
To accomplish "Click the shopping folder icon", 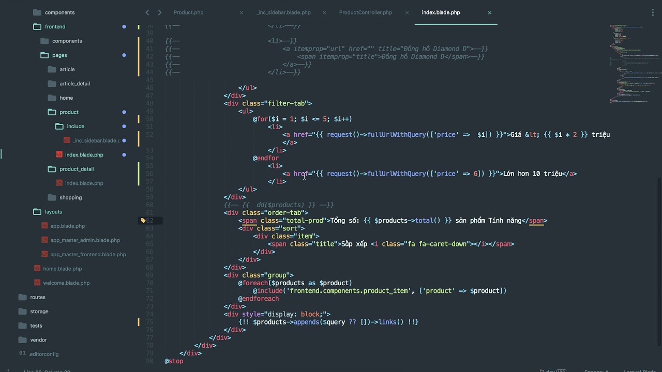I will (x=52, y=197).
